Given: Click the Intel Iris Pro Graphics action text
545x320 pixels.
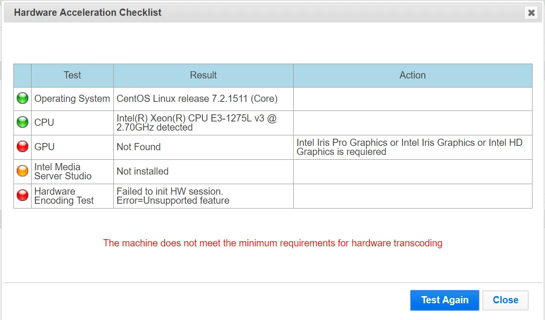Looking at the screenshot, I should click(x=410, y=147).
